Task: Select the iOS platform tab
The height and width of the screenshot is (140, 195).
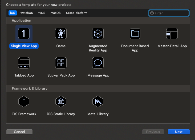Action: coord(13,13)
